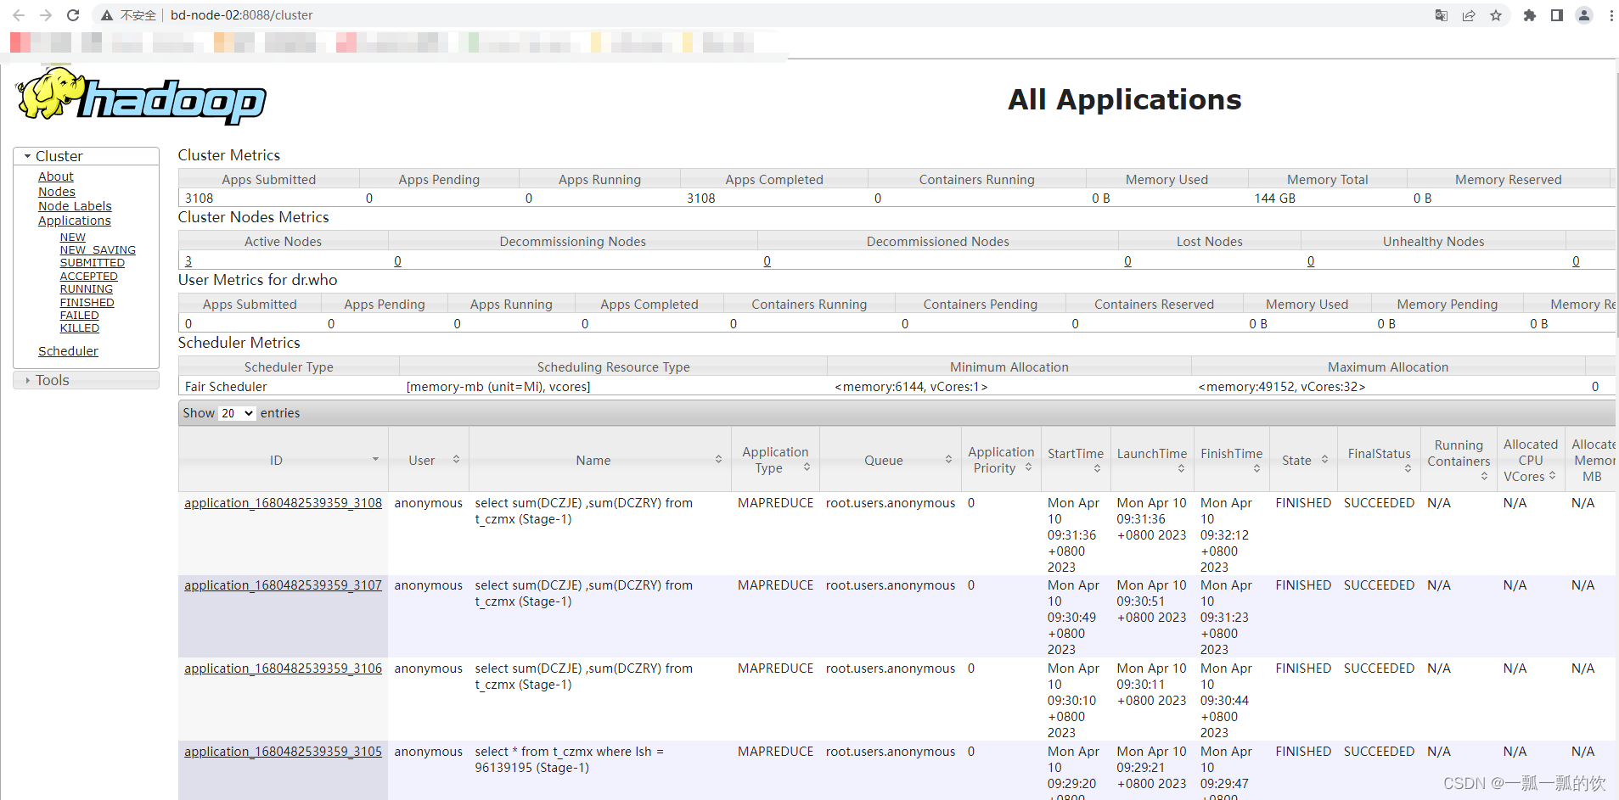
Task: Open application_1680482539359_3108 link
Action: click(283, 503)
